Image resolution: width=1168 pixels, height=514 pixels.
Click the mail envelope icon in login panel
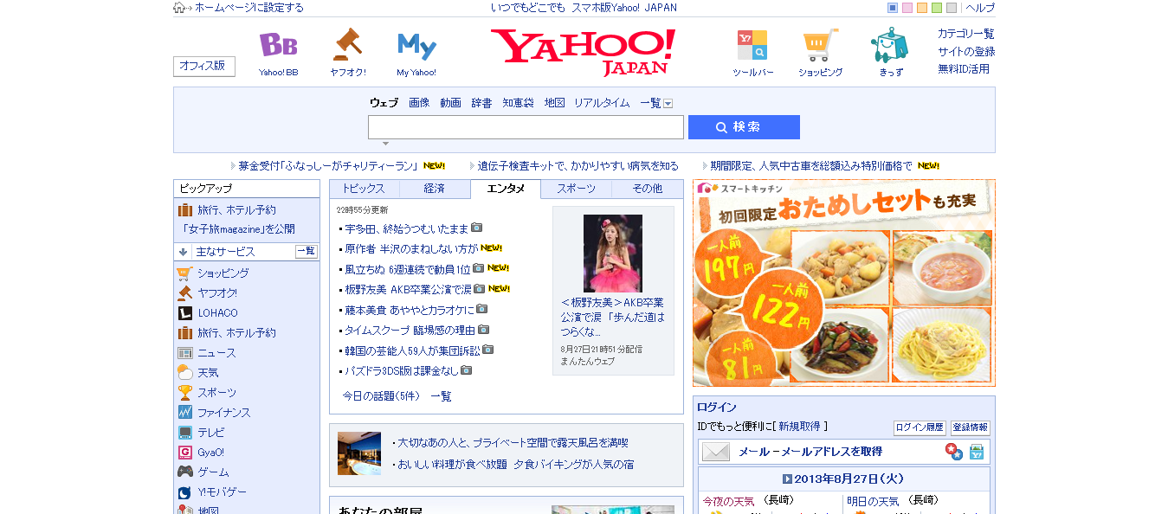[716, 452]
